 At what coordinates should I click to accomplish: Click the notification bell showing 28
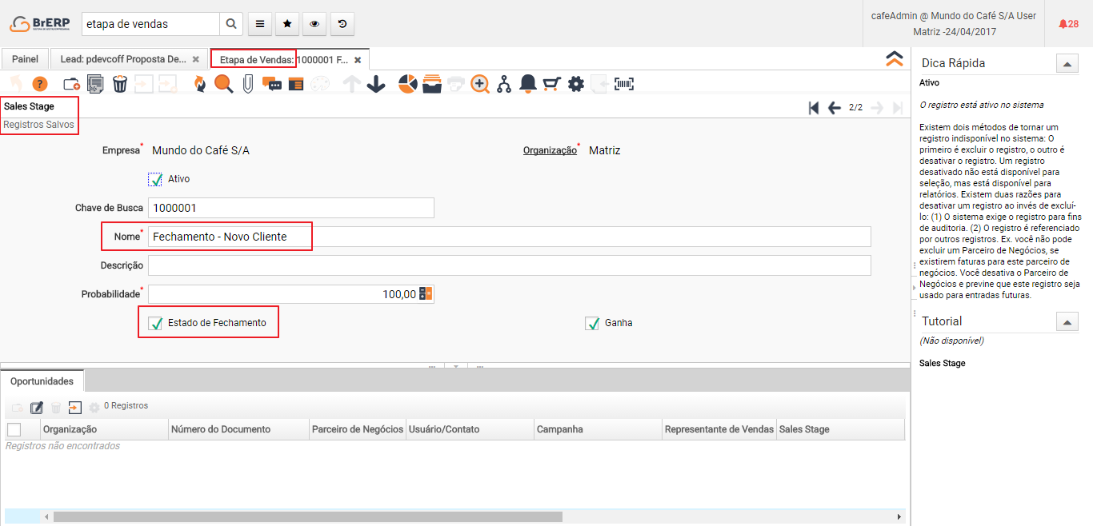pos(1068,24)
